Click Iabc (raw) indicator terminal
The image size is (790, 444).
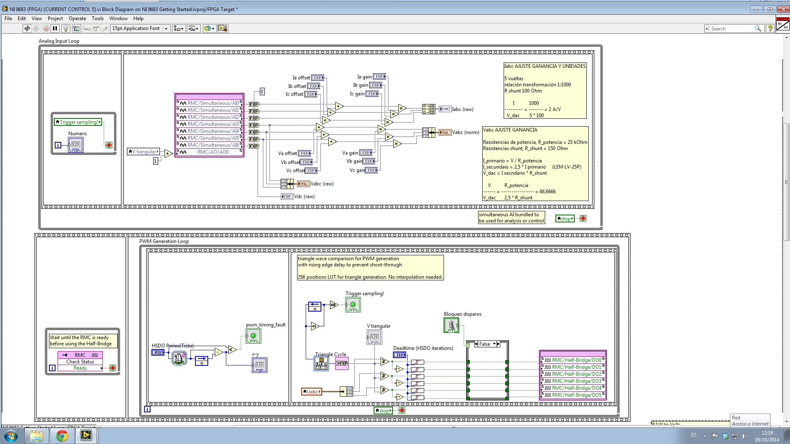444,109
